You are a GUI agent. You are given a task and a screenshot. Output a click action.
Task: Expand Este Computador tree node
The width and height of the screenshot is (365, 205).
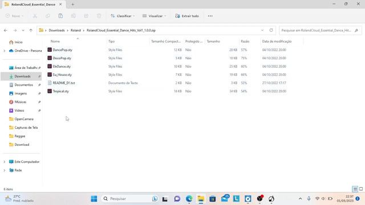pyautogui.click(x=5, y=162)
